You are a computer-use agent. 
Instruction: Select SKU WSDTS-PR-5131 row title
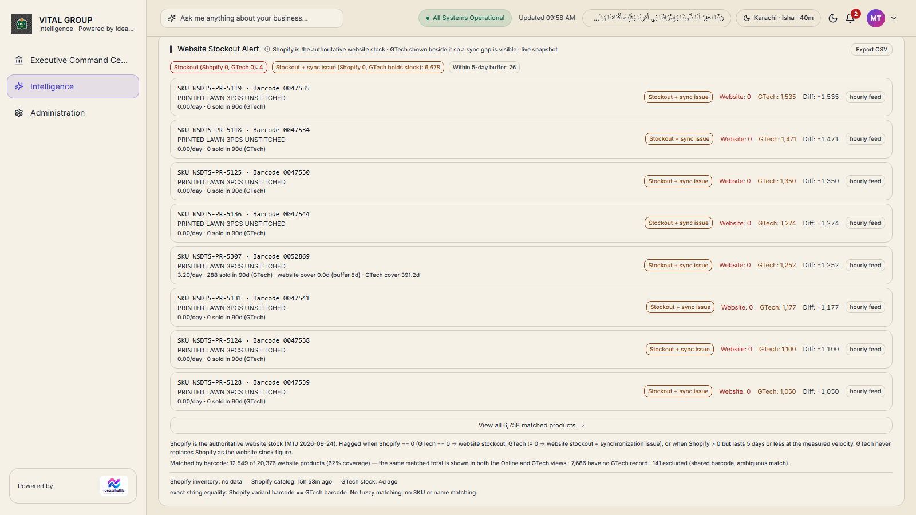coord(243,298)
